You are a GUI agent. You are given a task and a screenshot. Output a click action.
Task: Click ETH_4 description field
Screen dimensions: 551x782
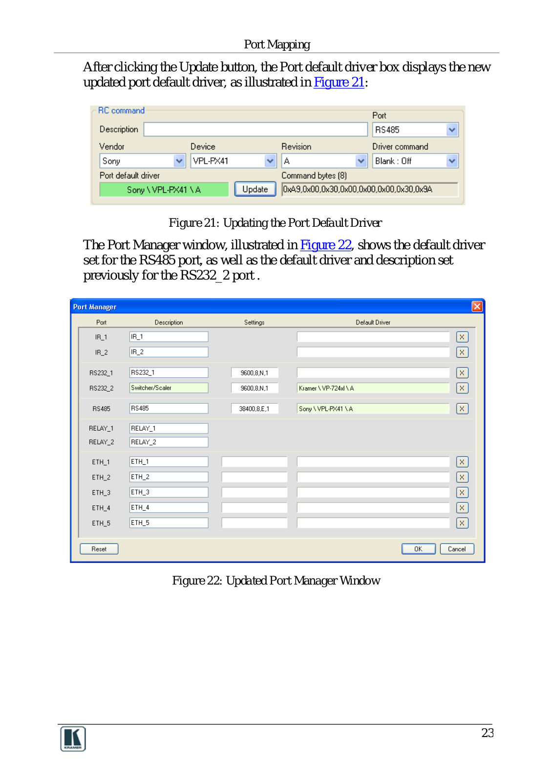(169, 507)
